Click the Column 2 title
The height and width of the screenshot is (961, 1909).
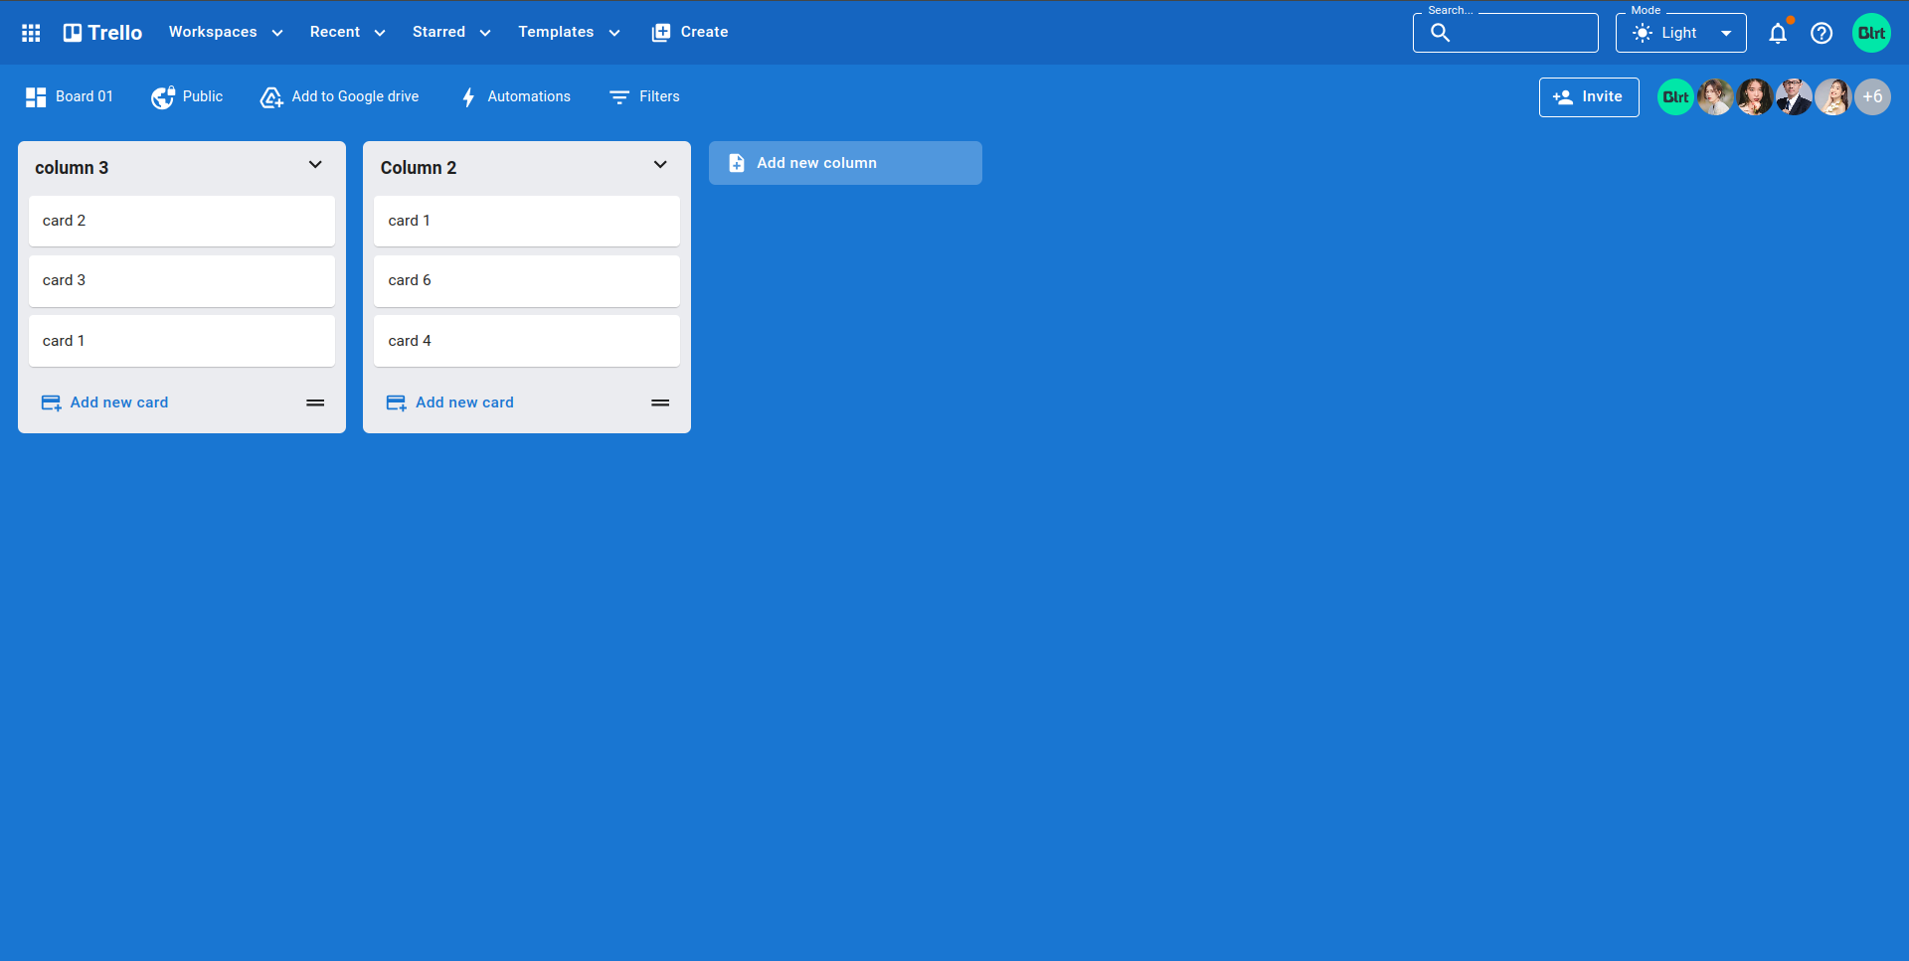(x=419, y=168)
